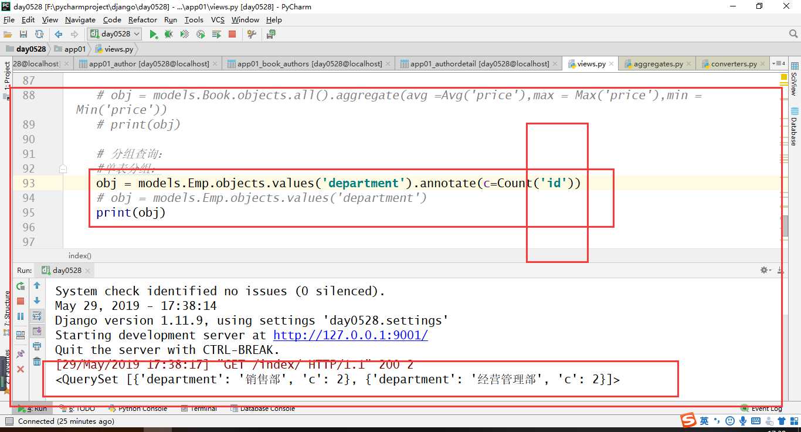Click the Restore Layout icon in Run panel
Image resolution: width=801 pixels, height=432 pixels.
click(x=21, y=335)
